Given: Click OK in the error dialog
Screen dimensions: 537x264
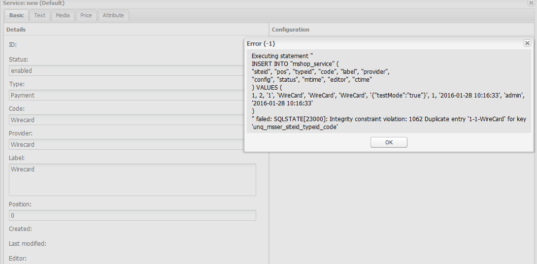Looking at the screenshot, I should 389,142.
